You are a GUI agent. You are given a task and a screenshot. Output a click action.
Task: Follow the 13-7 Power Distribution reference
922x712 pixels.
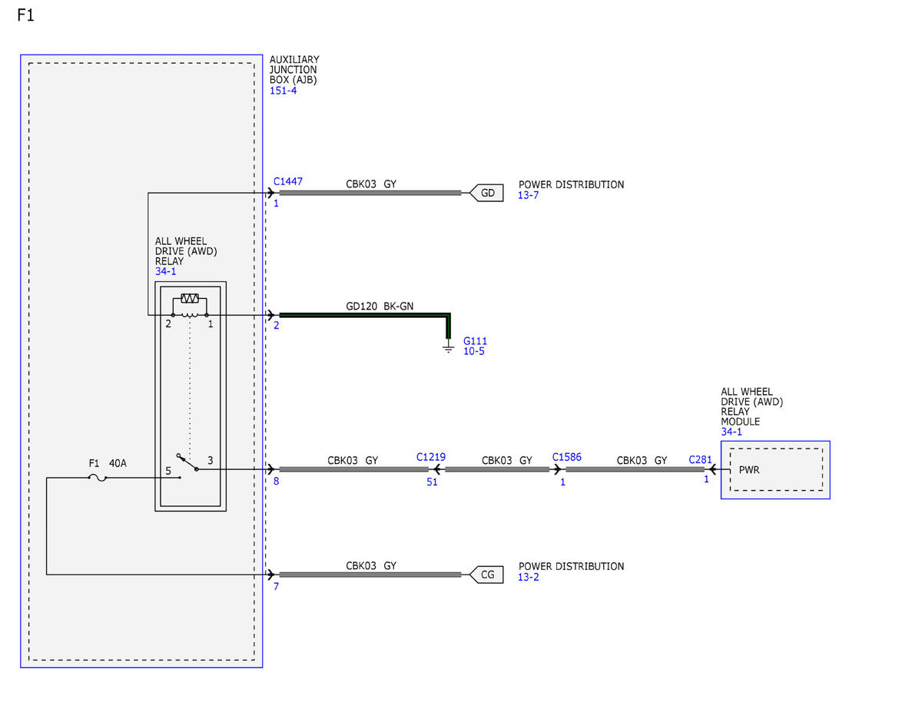click(529, 196)
